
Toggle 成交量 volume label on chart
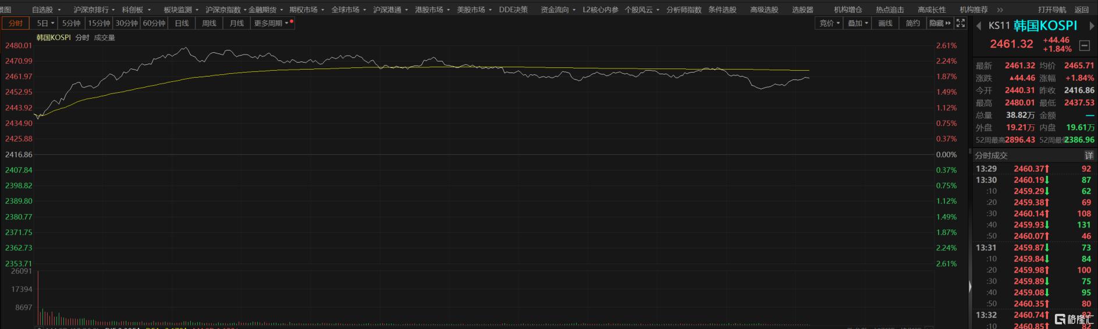pyautogui.click(x=105, y=38)
